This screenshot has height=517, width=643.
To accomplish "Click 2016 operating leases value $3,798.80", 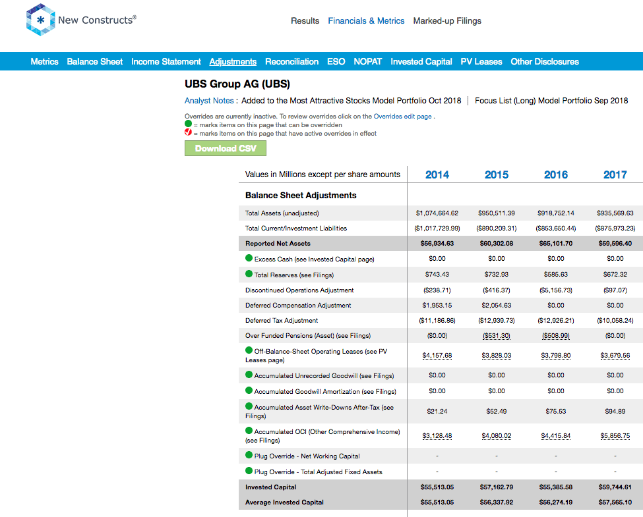I will (x=556, y=356).
